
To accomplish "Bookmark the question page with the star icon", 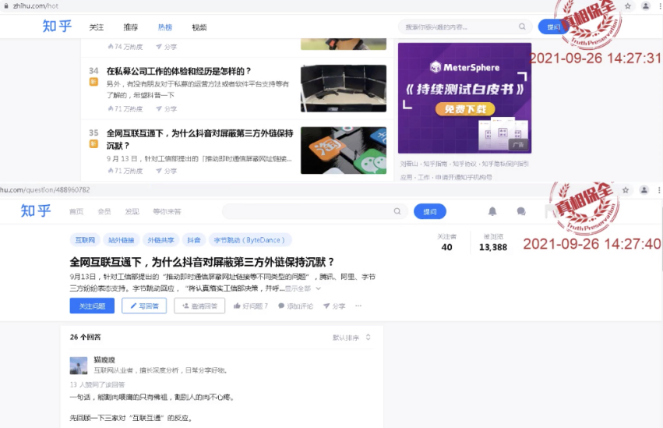I will 626,190.
